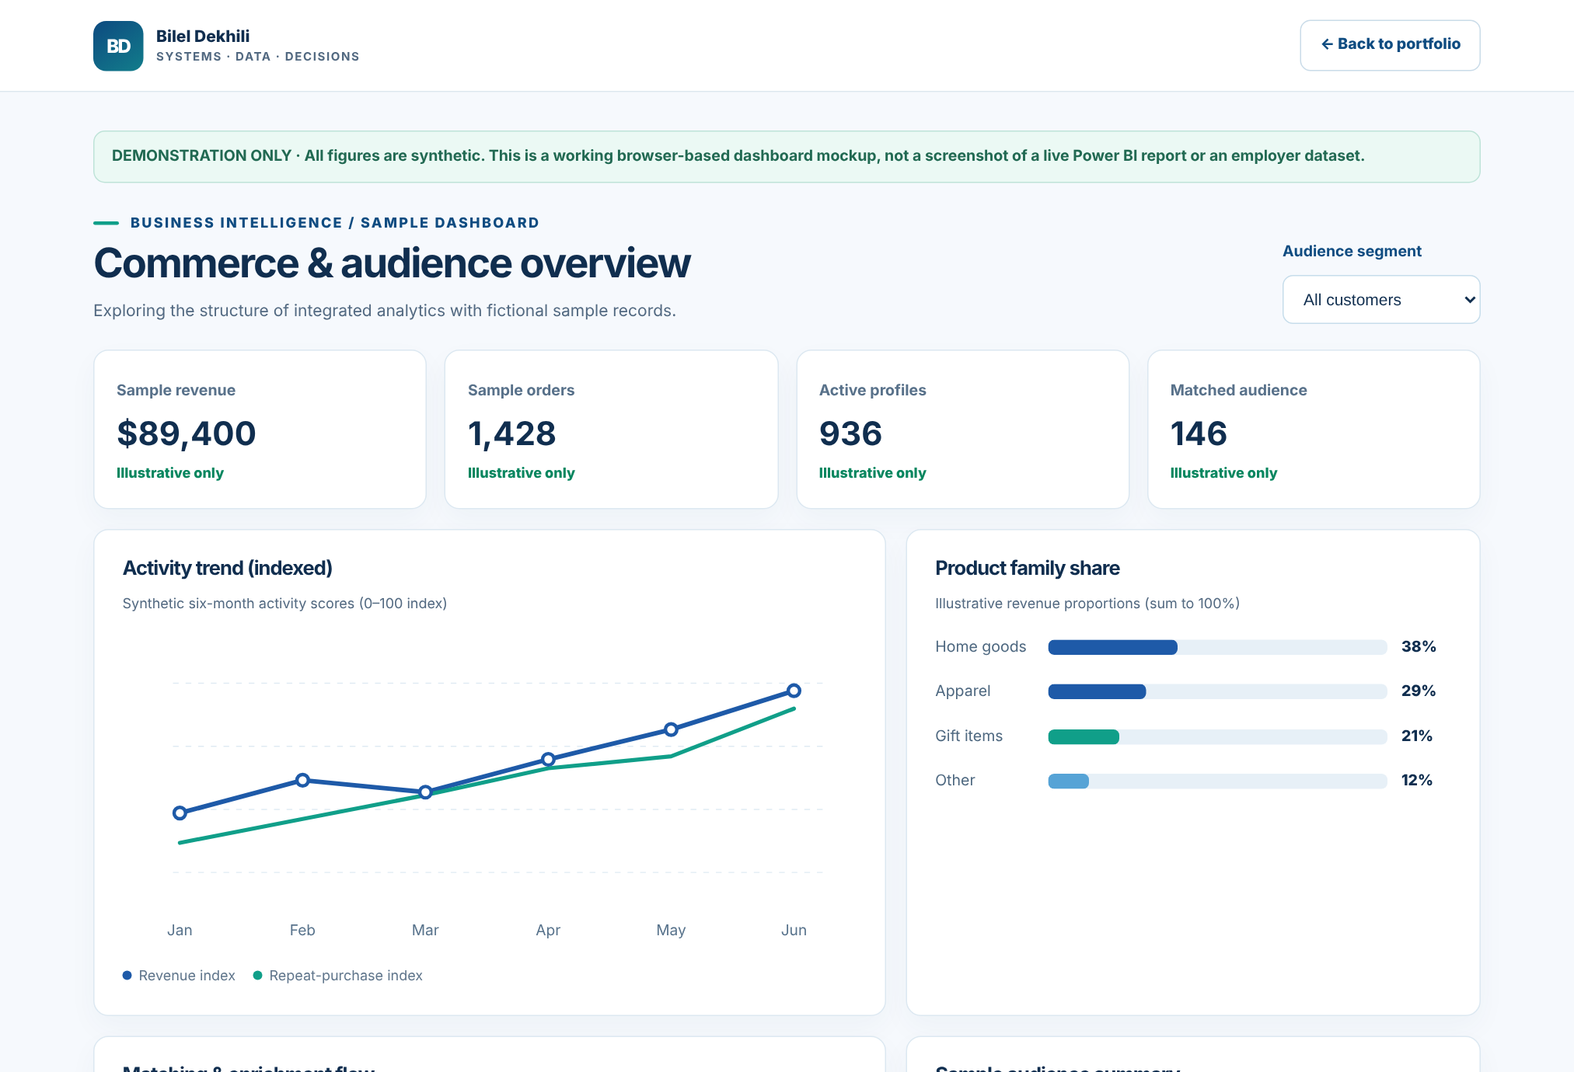Open the Audience segment dropdown
Screen dimensions: 1574x1072
(x=1381, y=300)
